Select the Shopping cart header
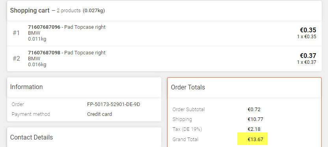 (30, 11)
